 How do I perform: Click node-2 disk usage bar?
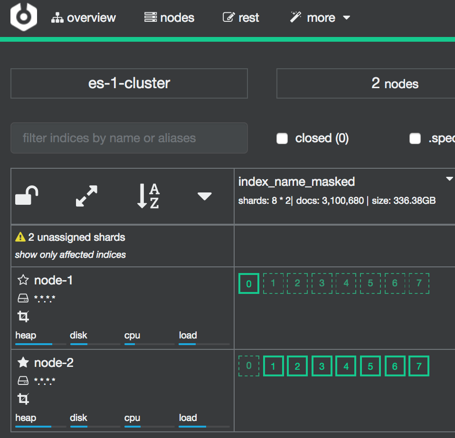(x=95, y=427)
